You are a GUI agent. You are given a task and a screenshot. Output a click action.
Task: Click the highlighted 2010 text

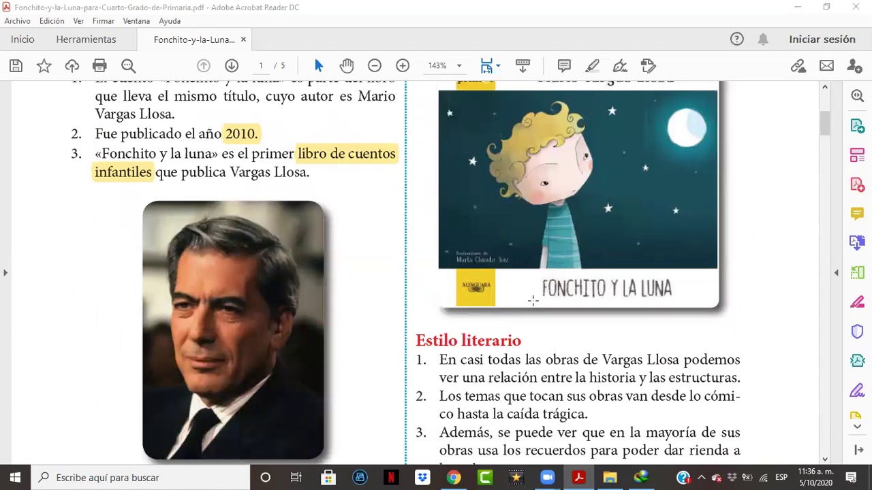click(241, 133)
